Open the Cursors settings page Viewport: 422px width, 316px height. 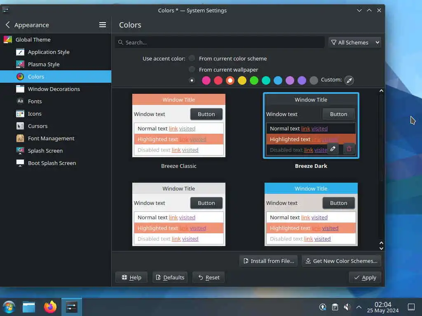[x=56, y=126]
